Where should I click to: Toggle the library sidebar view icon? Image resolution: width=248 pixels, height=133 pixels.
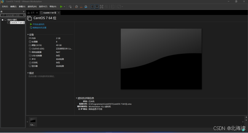click(92, 7)
